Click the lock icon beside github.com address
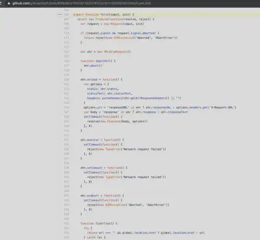260x240 pixels. pos(9,3)
